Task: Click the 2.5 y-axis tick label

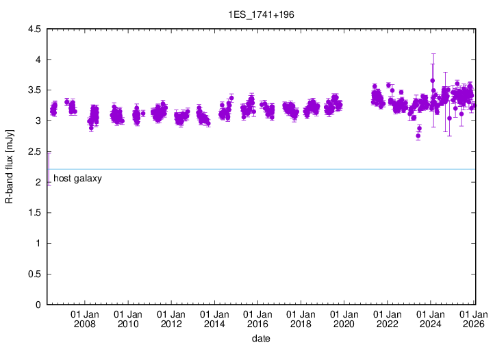Action: point(34,151)
